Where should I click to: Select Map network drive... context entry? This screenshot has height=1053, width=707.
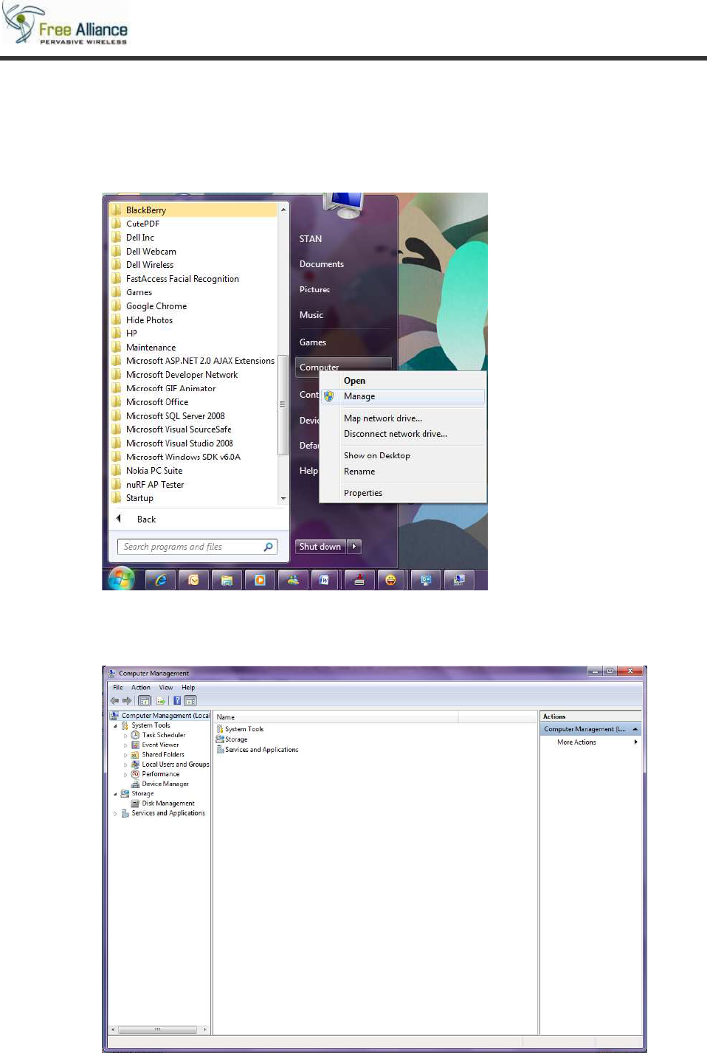[403, 418]
